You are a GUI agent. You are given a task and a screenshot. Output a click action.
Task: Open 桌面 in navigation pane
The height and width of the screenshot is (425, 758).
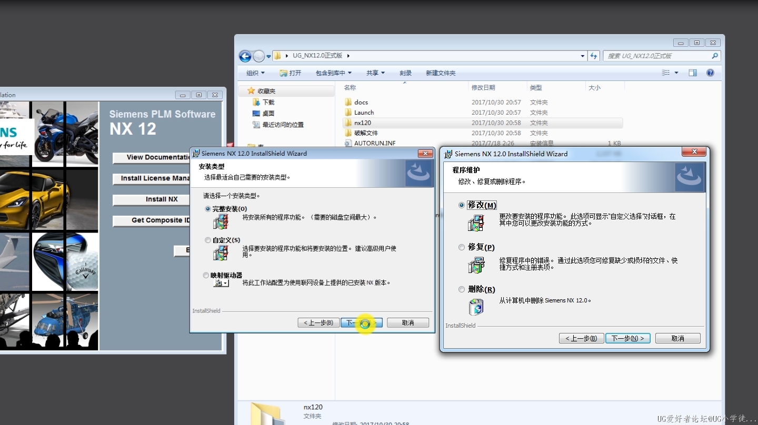tap(268, 113)
